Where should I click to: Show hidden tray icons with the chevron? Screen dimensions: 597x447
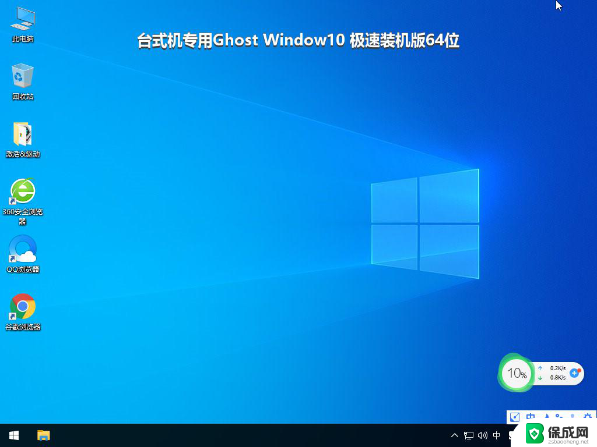[x=454, y=435]
